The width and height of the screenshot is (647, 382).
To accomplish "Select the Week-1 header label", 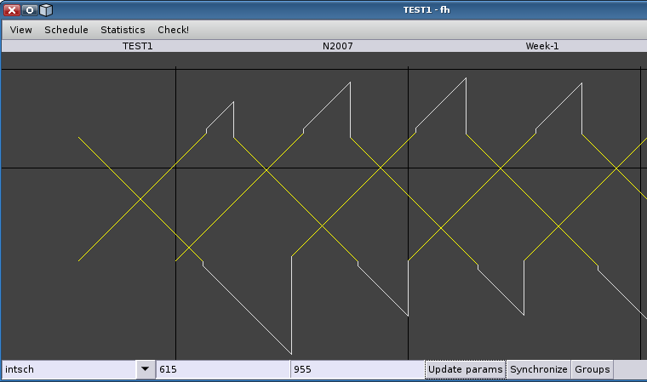I will [541, 47].
